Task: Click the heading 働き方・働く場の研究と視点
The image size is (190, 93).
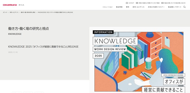Action: point(28,29)
